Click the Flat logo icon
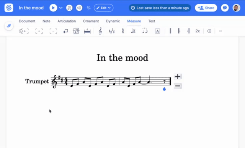 (9, 8)
